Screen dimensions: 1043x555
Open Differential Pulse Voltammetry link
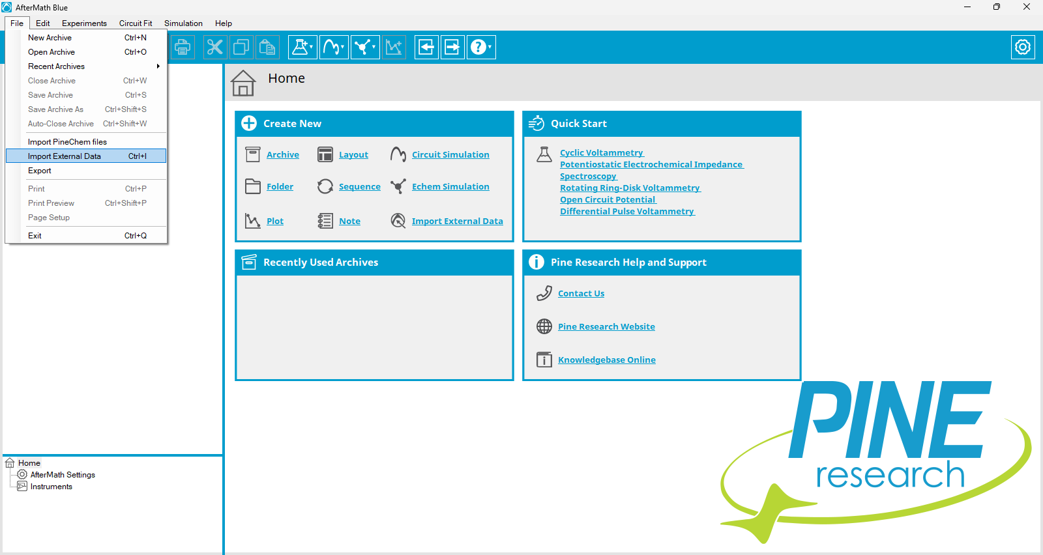(627, 211)
